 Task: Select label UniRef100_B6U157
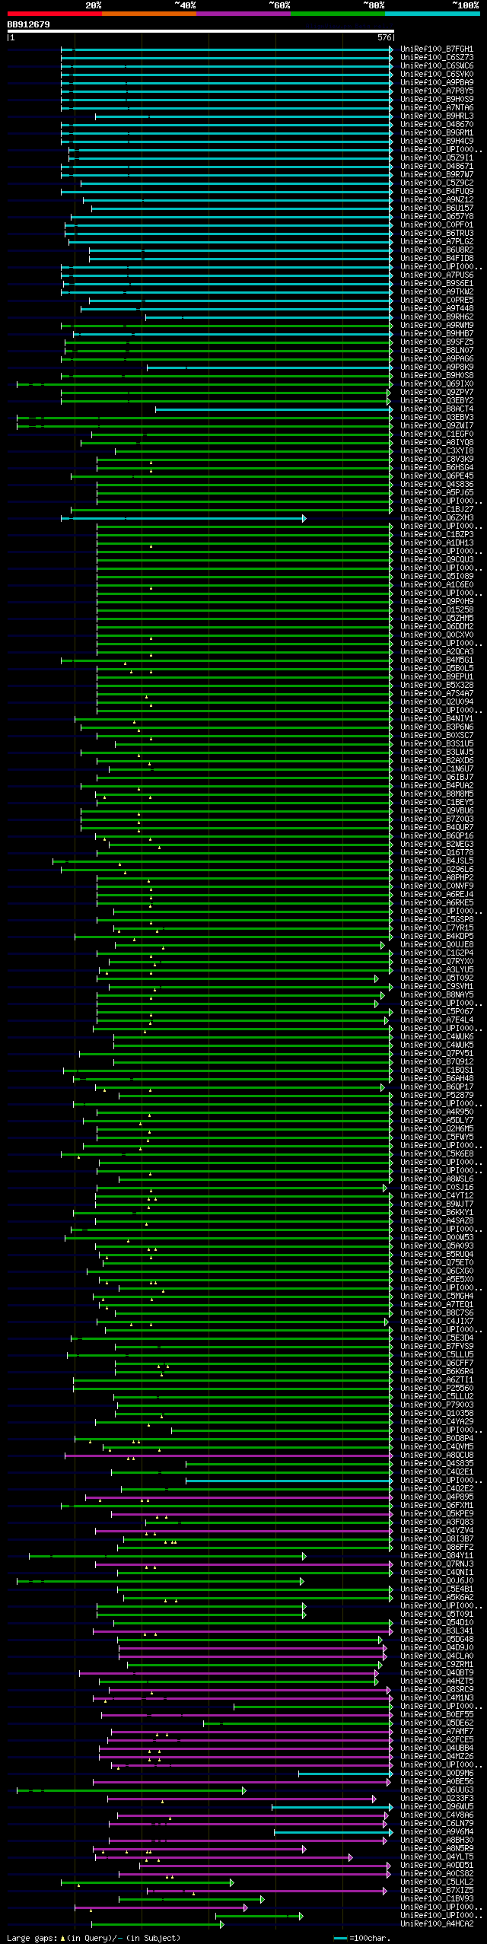tap(437, 208)
